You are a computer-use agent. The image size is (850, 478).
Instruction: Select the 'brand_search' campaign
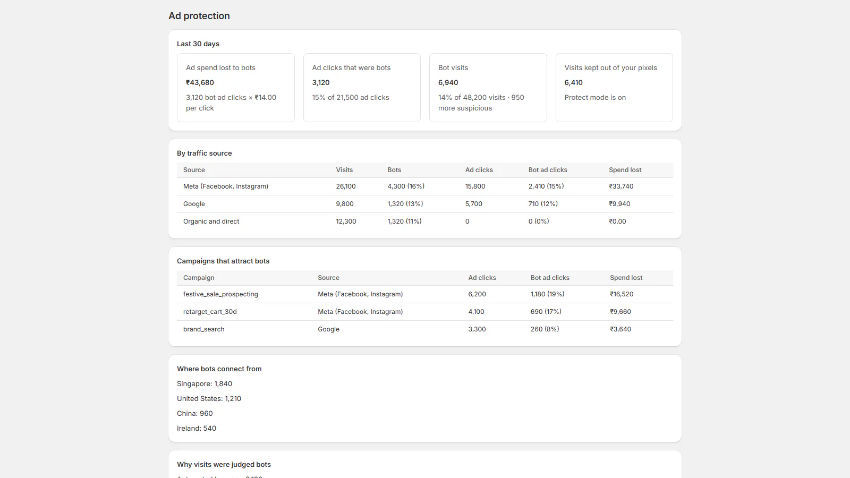pyautogui.click(x=203, y=329)
